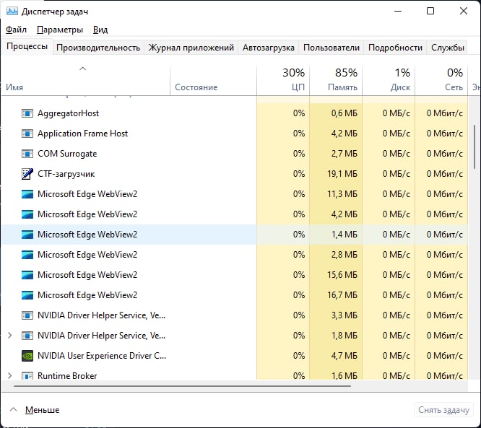Viewport: 481px width, 428px height.
Task: Select the AggregatorHost process name
Action: pos(68,113)
